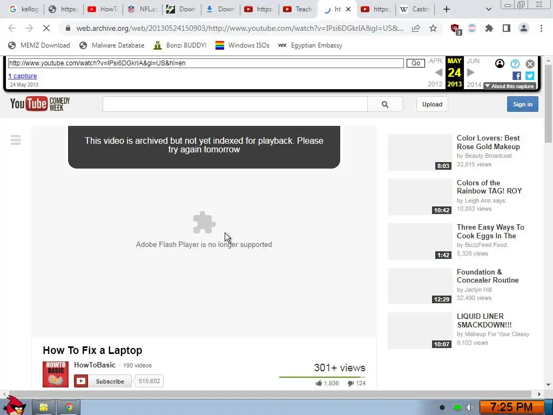Screen dimensions: 553x415
Task: Switch to the Castro Wikipedia tab
Action: (x=415, y=9)
